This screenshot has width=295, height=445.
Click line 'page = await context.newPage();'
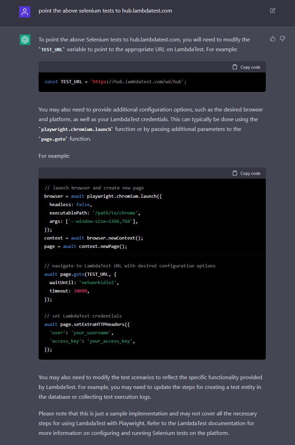[x=86, y=247]
